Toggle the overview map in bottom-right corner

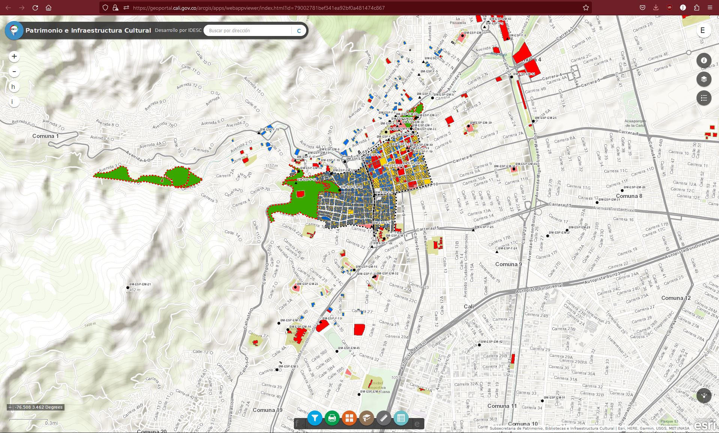704,395
